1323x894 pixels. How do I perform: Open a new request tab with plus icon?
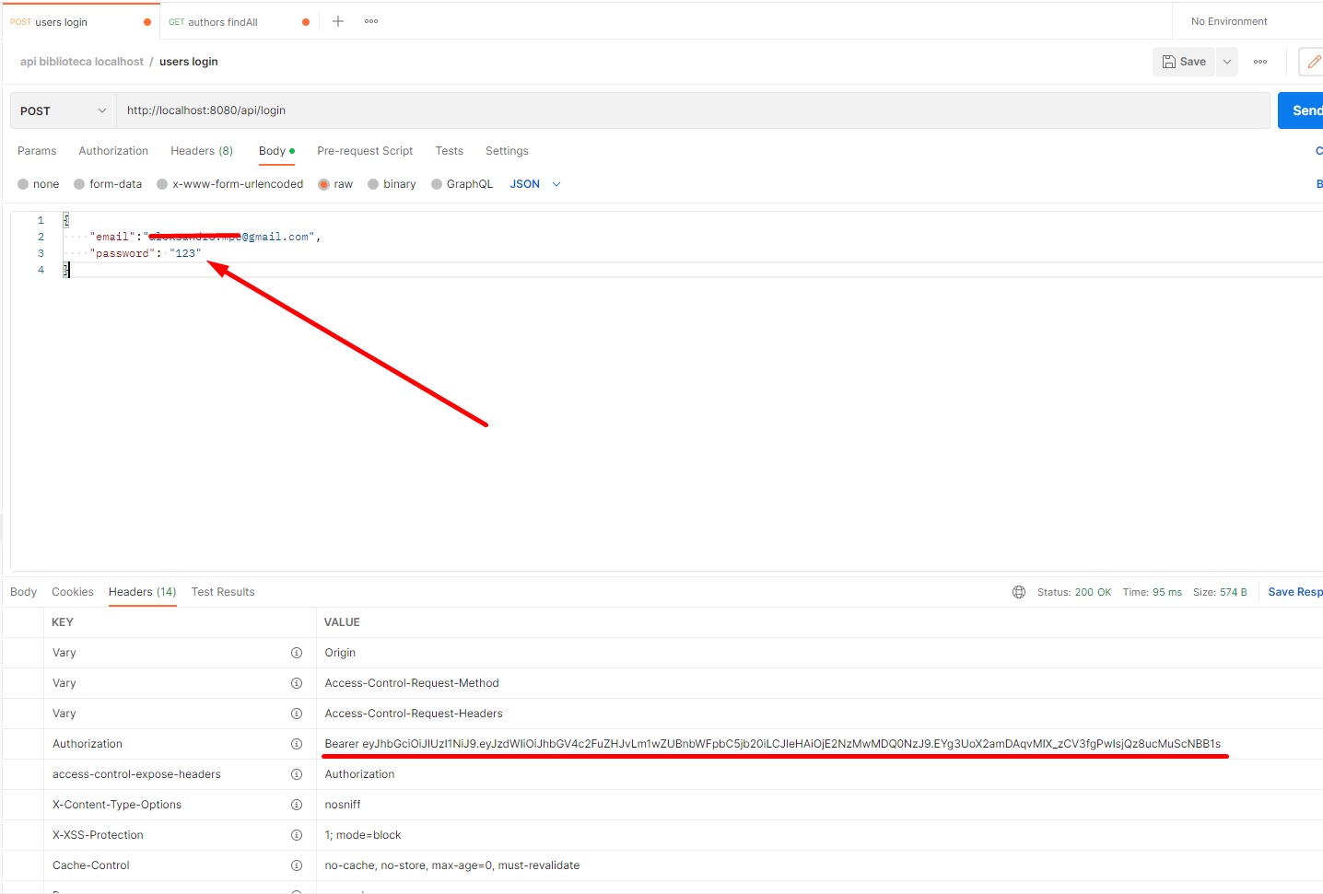coord(338,21)
